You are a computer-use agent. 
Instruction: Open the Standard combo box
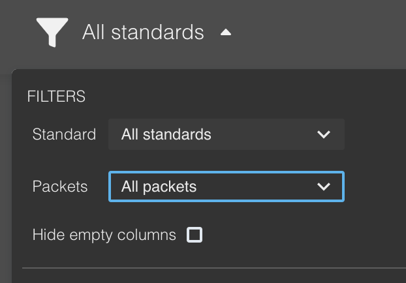click(226, 134)
